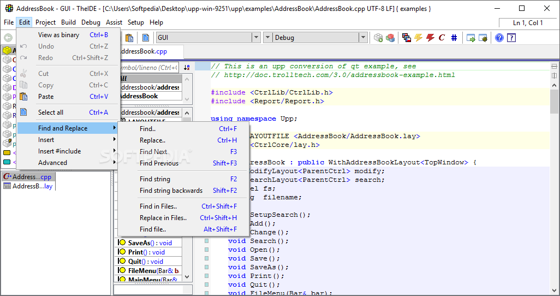Screen dimensions: 560x296
Task: Select Find file.. in the submenu
Action: coord(183,229)
